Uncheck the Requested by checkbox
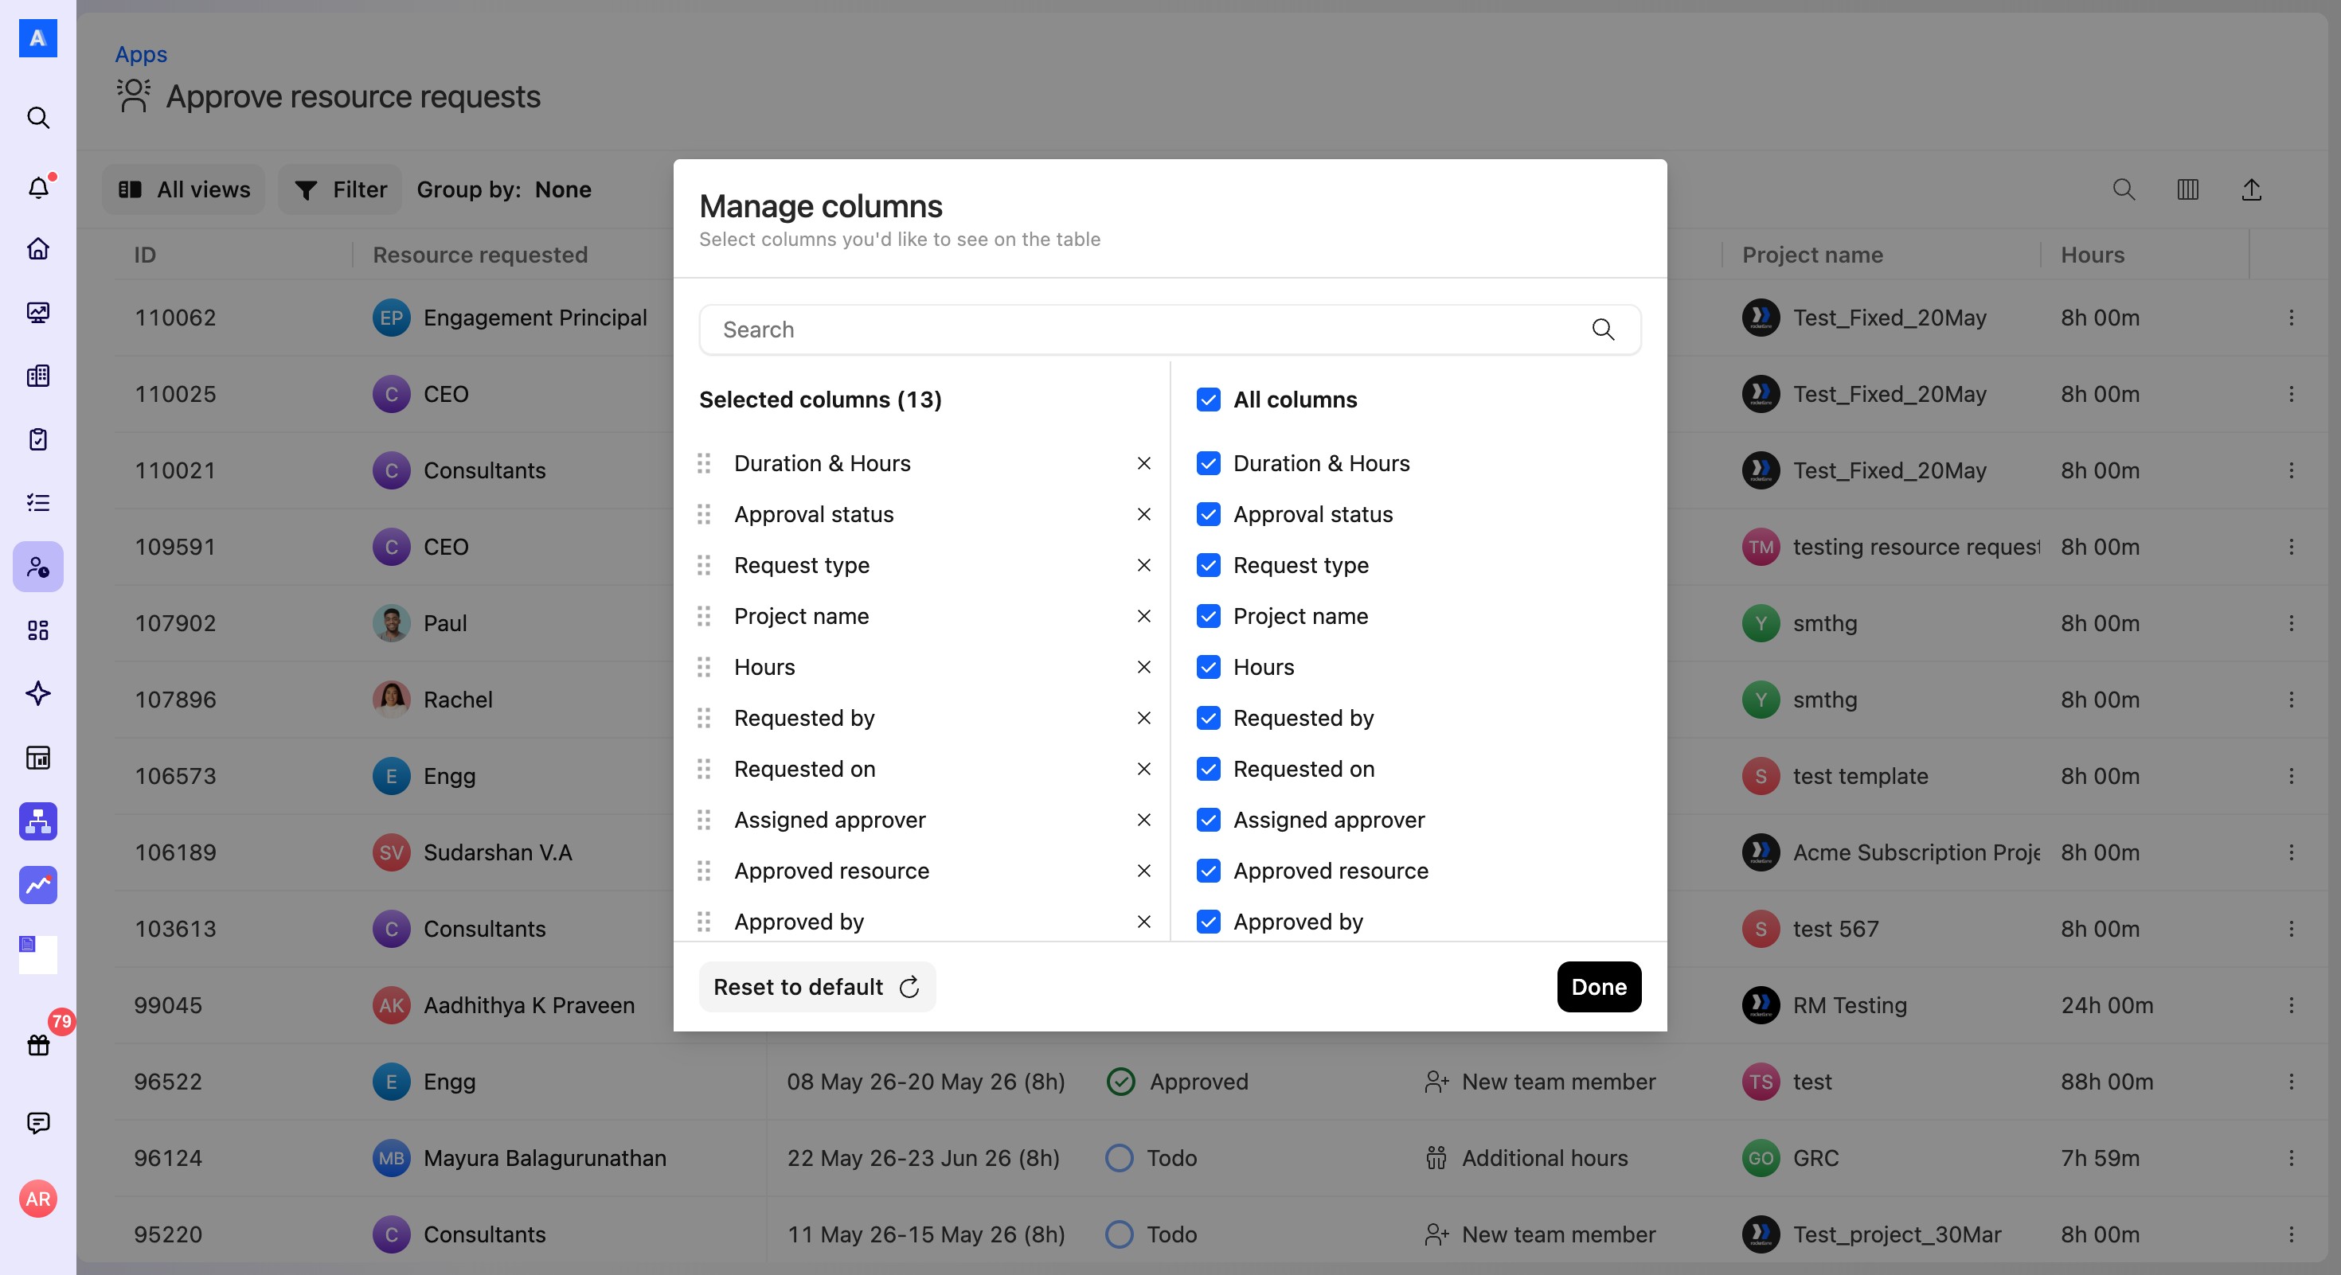Screen dimensions: 2341x1275 (1209, 717)
